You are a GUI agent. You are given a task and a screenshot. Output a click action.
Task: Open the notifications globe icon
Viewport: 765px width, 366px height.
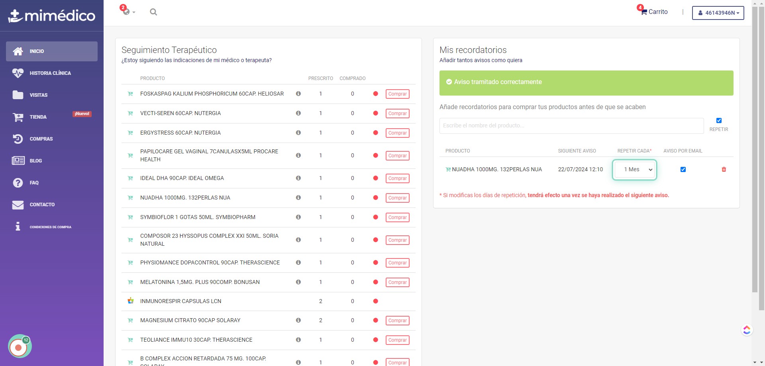point(126,12)
